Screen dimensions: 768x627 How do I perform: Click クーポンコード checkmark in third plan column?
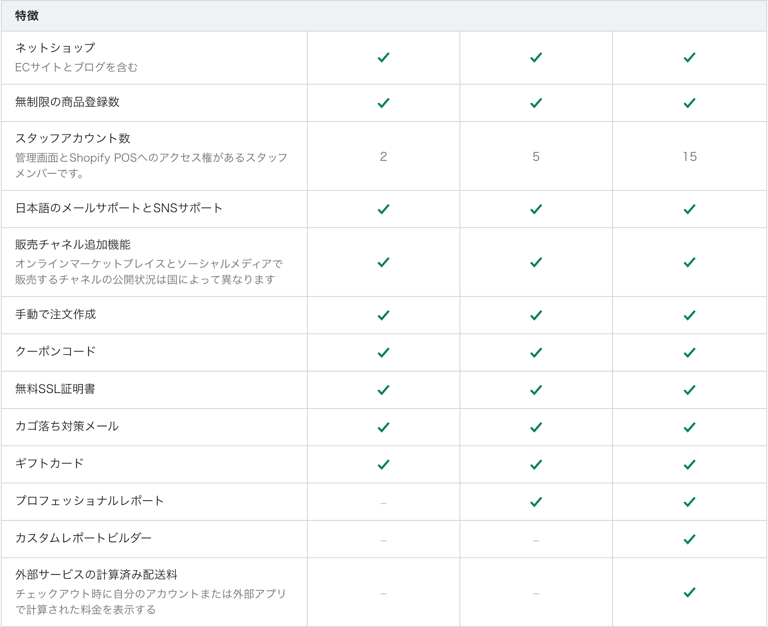(690, 353)
